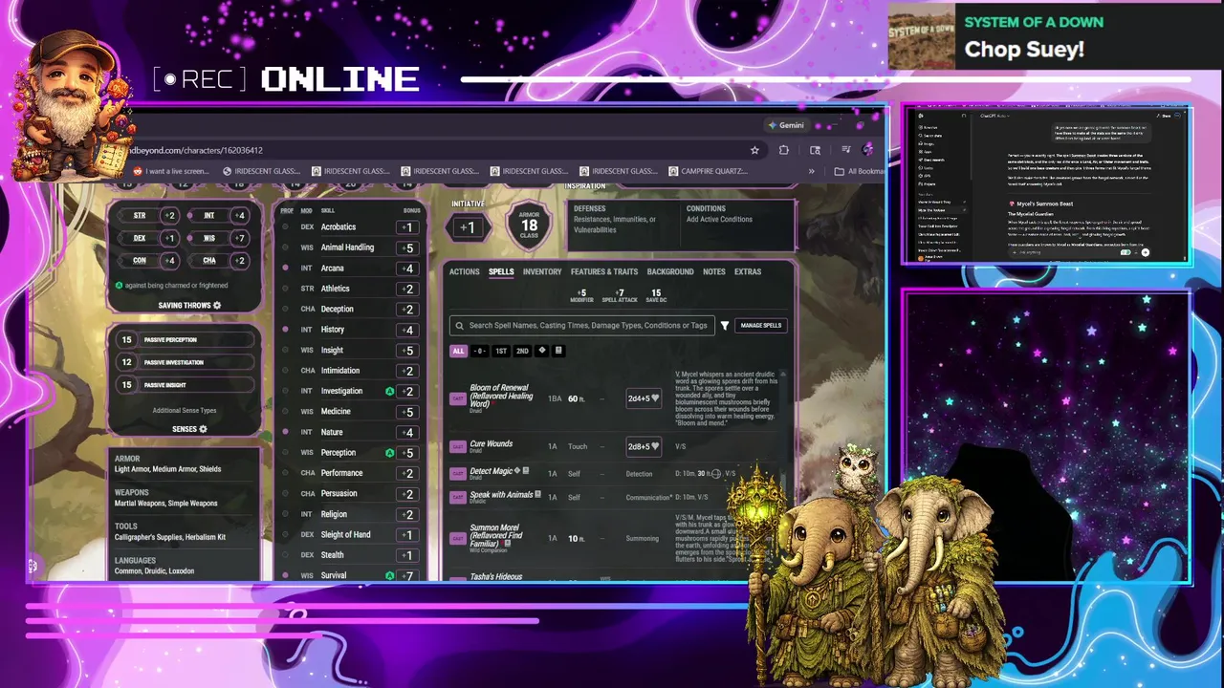Cast Bloom of Renewal spell
The image size is (1224, 688).
coord(458,398)
